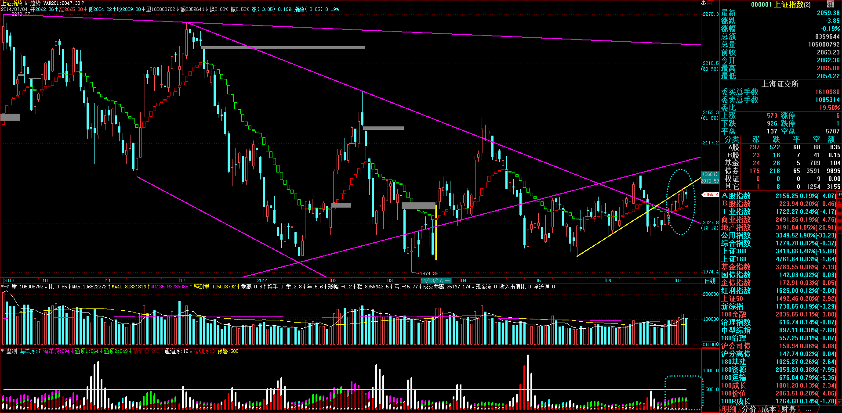Image resolution: width=842 pixels, height=413 pixels.
Task: Open the 分价 tab
Action: [x=749, y=409]
